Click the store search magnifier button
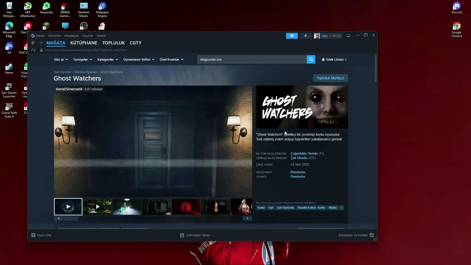 tap(311, 59)
